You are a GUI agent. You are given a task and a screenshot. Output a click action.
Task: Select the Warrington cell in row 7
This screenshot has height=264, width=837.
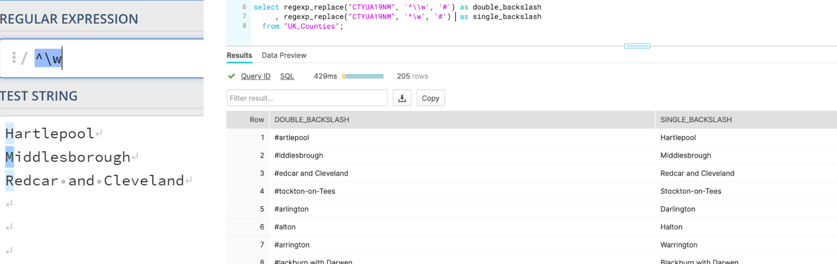click(679, 245)
